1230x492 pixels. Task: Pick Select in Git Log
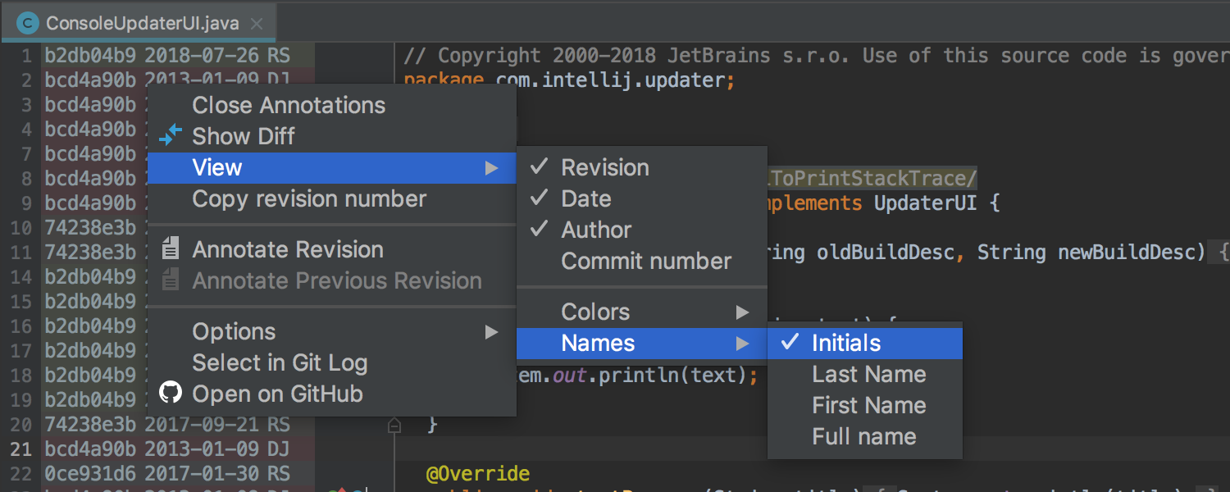(332, 362)
